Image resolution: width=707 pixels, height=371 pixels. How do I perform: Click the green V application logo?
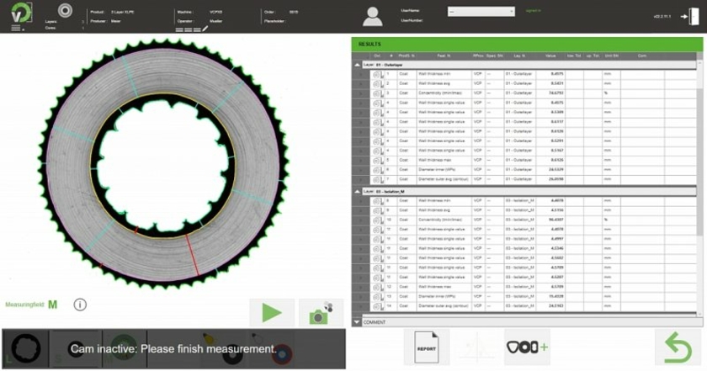coord(21,12)
